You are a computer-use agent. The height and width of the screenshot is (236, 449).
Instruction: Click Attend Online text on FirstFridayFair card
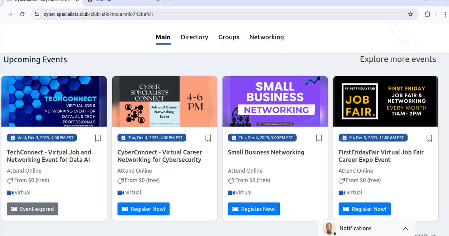(x=356, y=171)
